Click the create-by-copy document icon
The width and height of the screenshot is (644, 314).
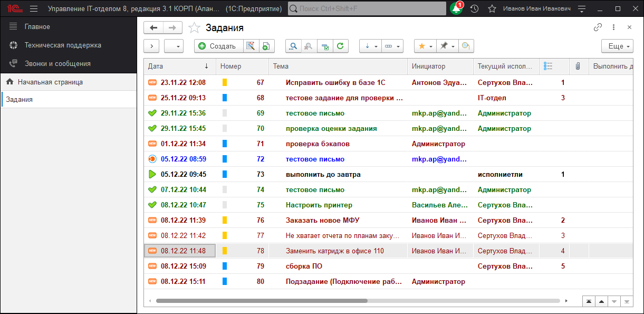click(x=266, y=46)
